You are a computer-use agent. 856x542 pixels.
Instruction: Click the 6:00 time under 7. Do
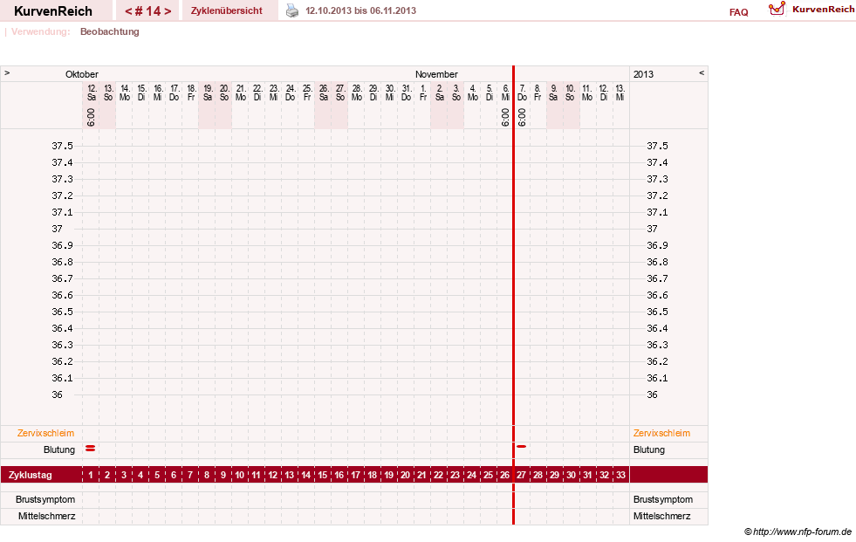(522, 117)
